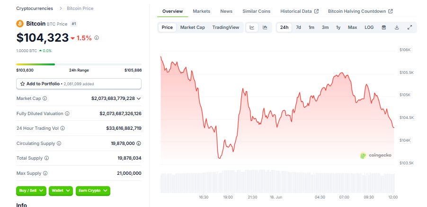The width and height of the screenshot is (427, 207).
Task: Click the Market Cap info icon
Action: 45,99
